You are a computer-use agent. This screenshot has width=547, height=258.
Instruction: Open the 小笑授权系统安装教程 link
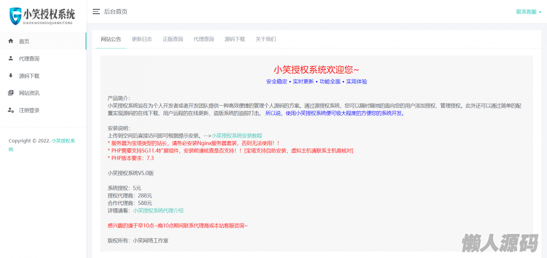[x=237, y=136]
